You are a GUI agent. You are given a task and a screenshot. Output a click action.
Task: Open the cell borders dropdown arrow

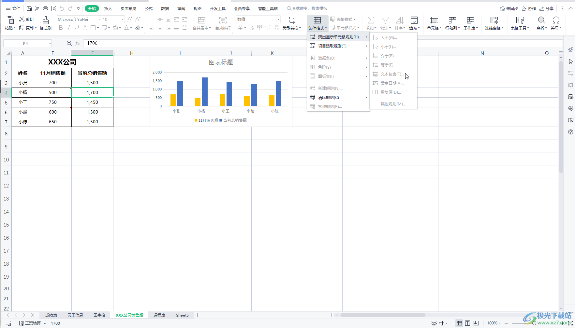pos(98,28)
